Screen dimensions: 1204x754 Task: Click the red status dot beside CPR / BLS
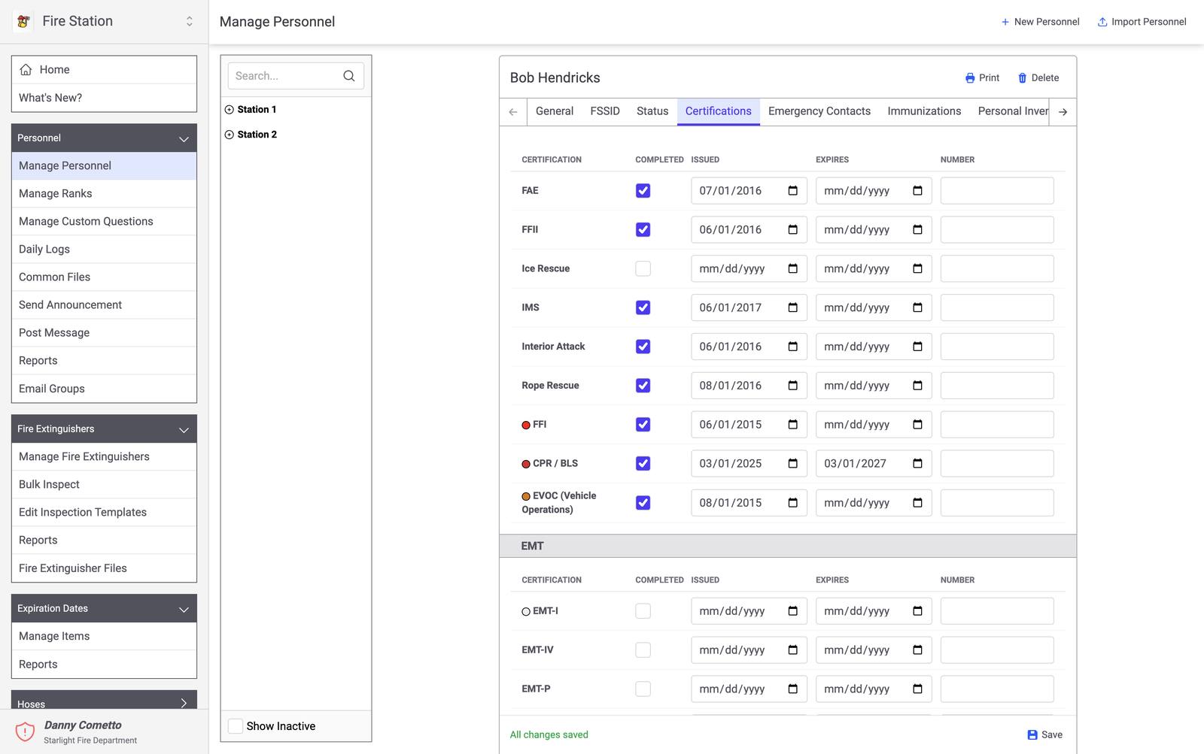pyautogui.click(x=526, y=465)
